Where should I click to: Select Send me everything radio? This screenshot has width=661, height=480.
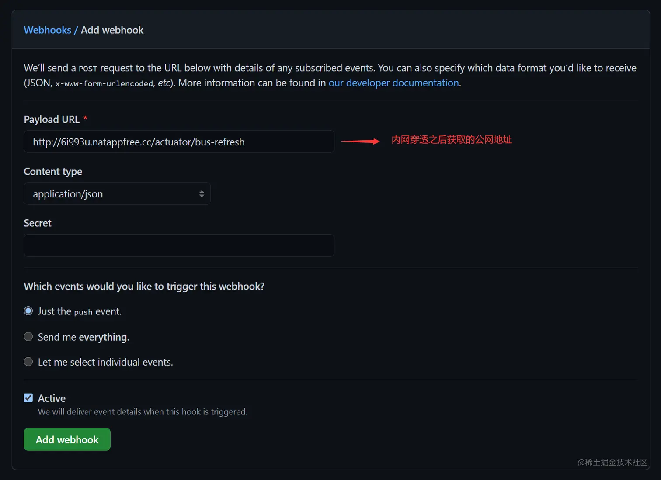click(x=28, y=337)
